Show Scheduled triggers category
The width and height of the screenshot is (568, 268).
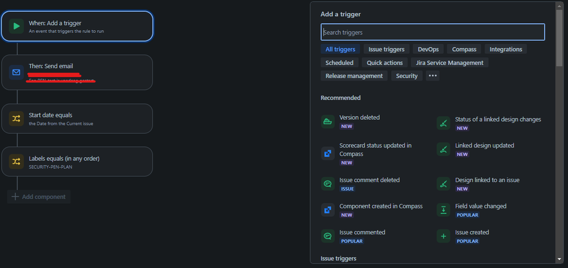click(339, 62)
